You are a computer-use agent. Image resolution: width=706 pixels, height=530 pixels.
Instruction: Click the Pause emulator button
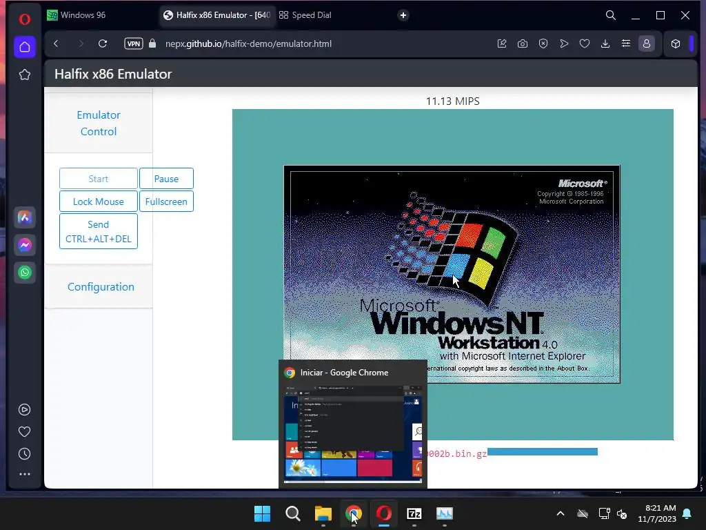point(166,179)
